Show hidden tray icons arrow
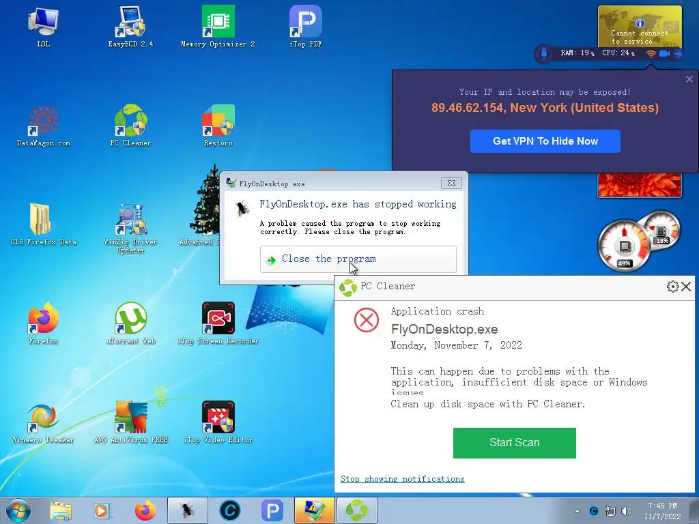The width and height of the screenshot is (699, 524). (x=577, y=512)
